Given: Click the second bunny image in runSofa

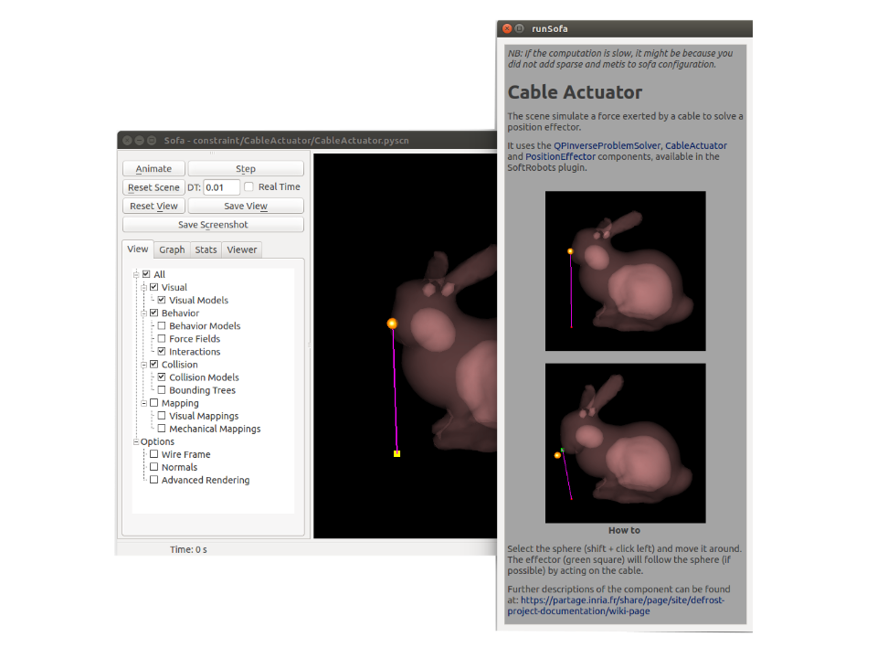Looking at the screenshot, I should click(x=625, y=443).
